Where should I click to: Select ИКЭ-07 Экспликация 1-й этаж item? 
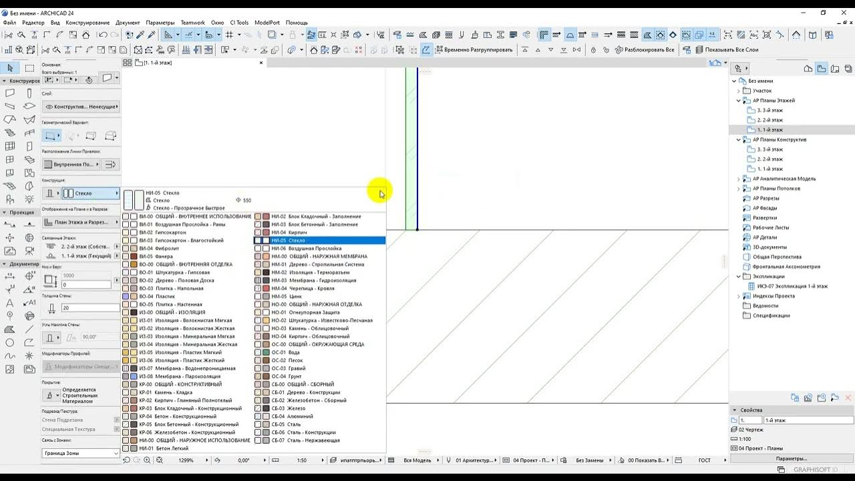(792, 286)
